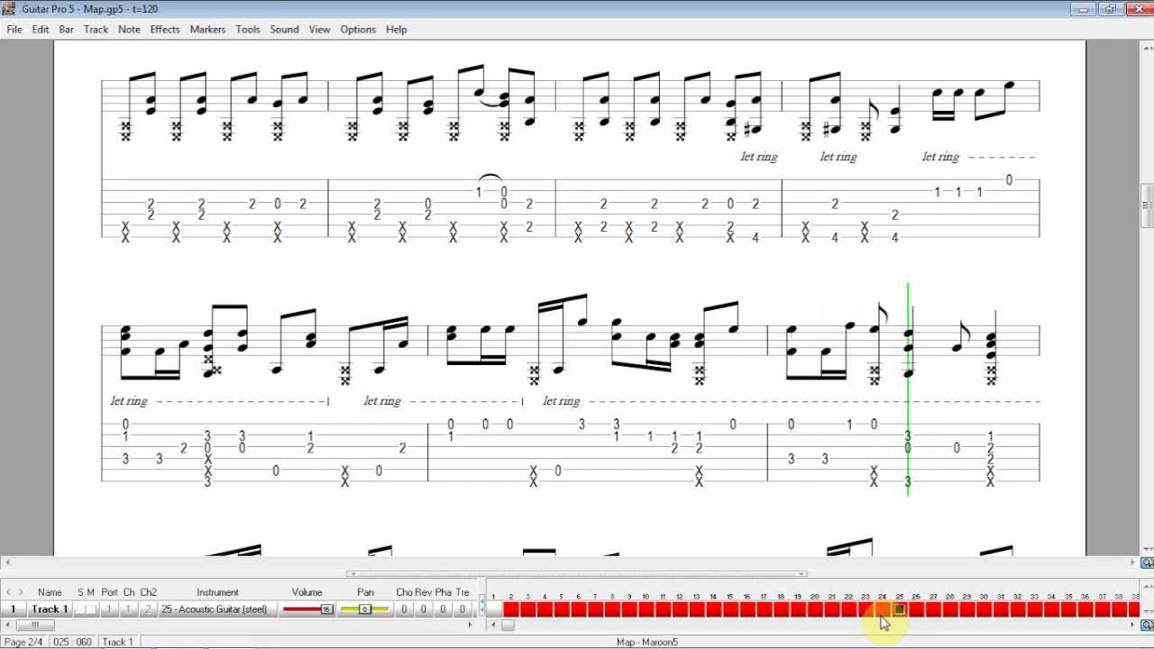
Task: Click the Pan column header
Action: 365,592
